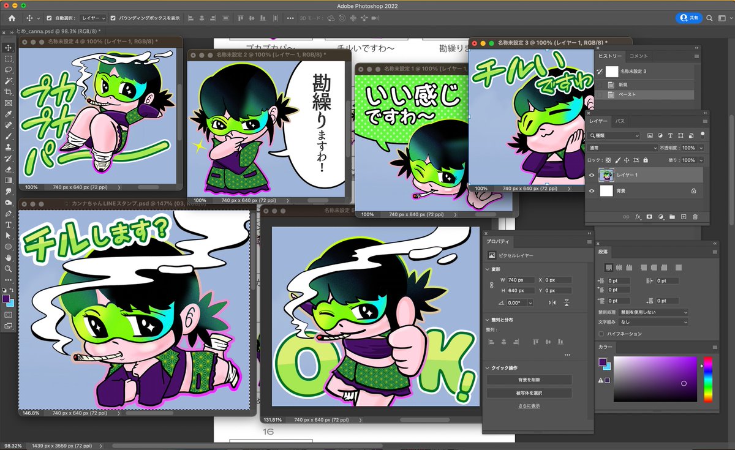Select the Eraser tool

9,170
